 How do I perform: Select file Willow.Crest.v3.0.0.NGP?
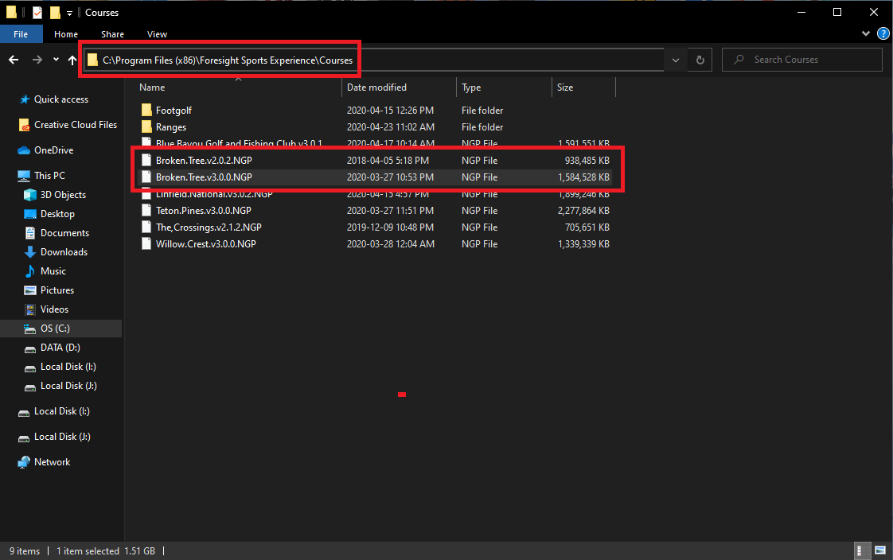[x=205, y=243]
